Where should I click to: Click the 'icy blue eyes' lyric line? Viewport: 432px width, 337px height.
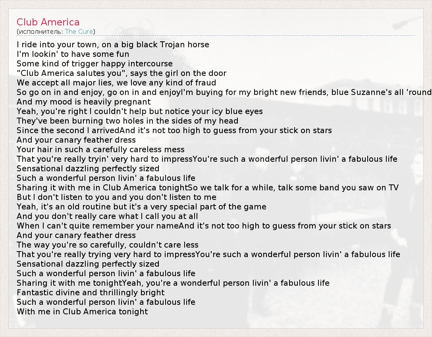(x=140, y=111)
